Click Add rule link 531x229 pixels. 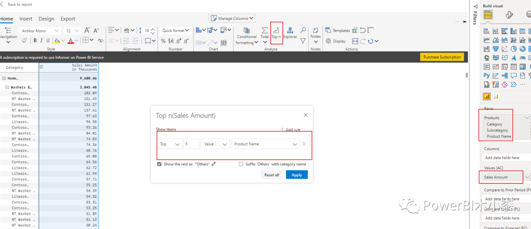tap(290, 129)
